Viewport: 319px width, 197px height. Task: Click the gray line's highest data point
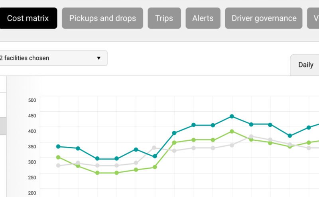point(251,136)
